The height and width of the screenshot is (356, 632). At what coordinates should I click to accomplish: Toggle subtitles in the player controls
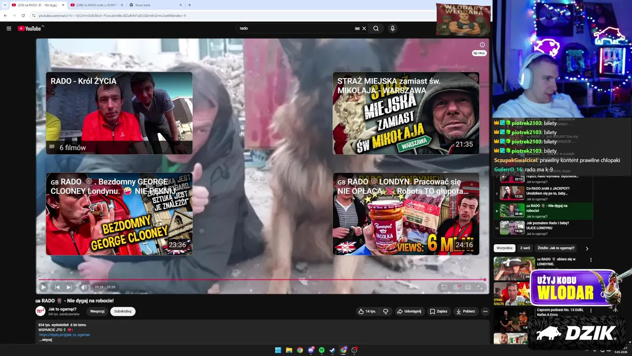(x=444, y=287)
